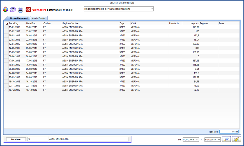Open the Da start date picker
The image size is (244, 146).
[198, 140]
